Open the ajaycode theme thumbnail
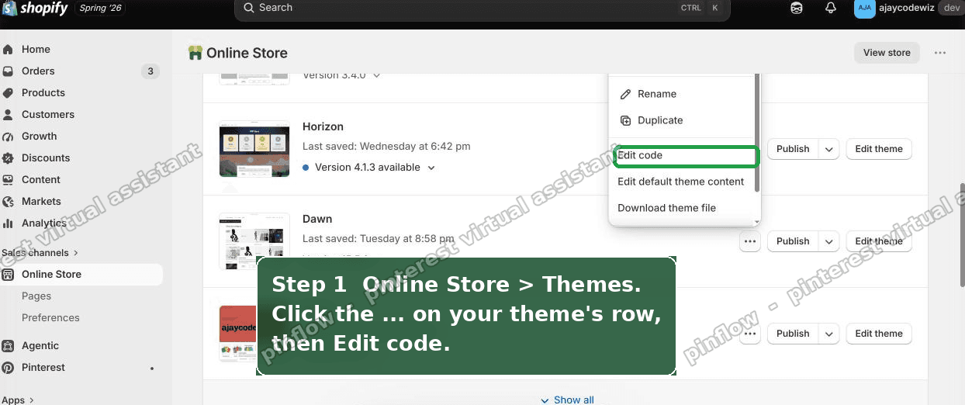The width and height of the screenshot is (965, 405). click(238, 334)
